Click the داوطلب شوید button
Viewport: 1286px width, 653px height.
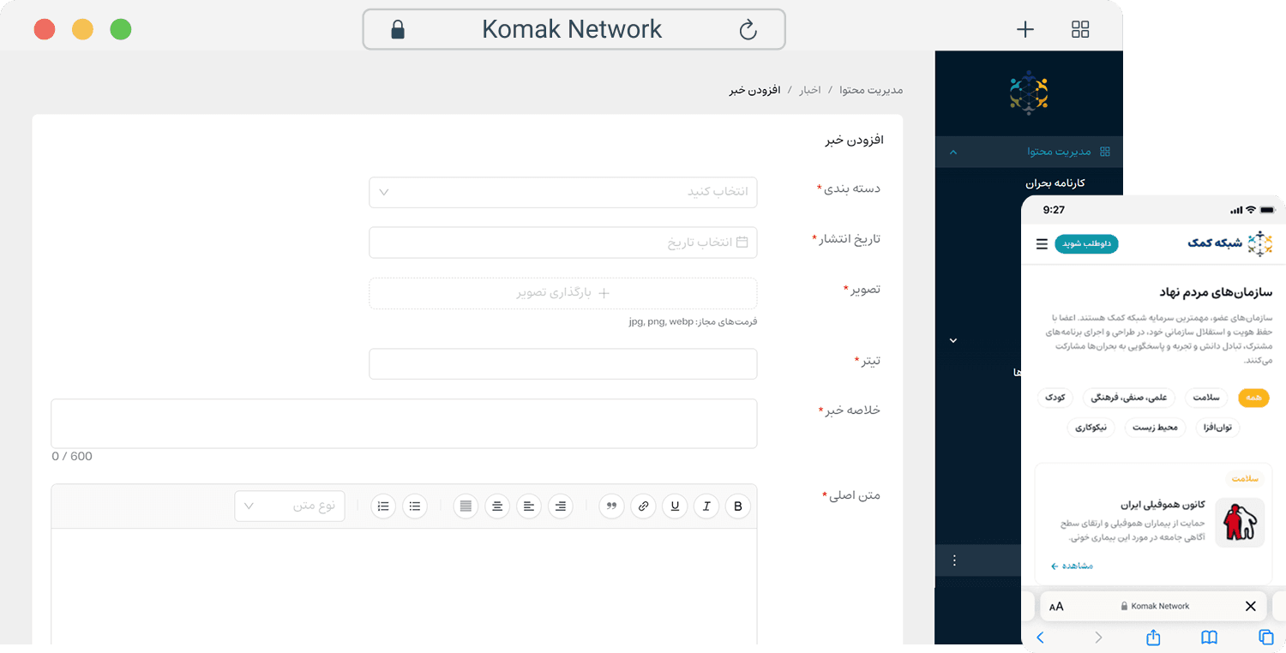click(x=1086, y=243)
